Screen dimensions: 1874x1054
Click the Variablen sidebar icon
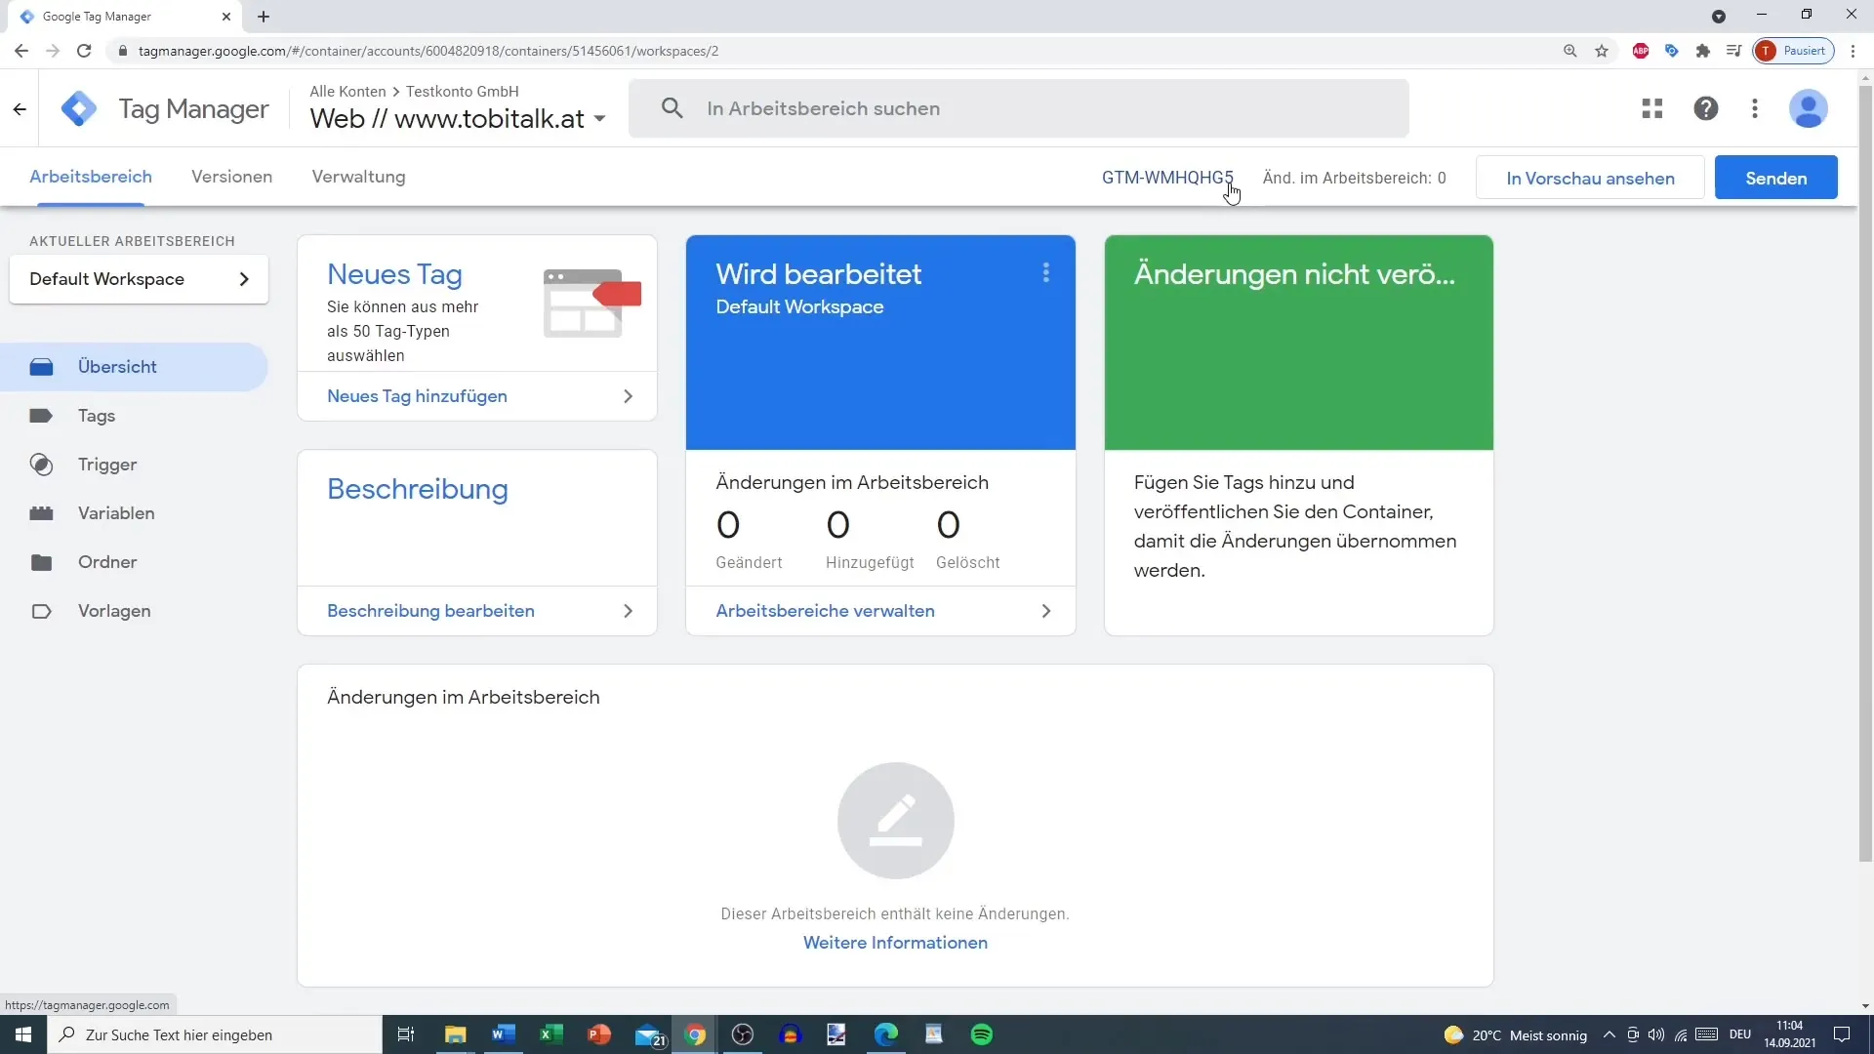click(x=41, y=513)
